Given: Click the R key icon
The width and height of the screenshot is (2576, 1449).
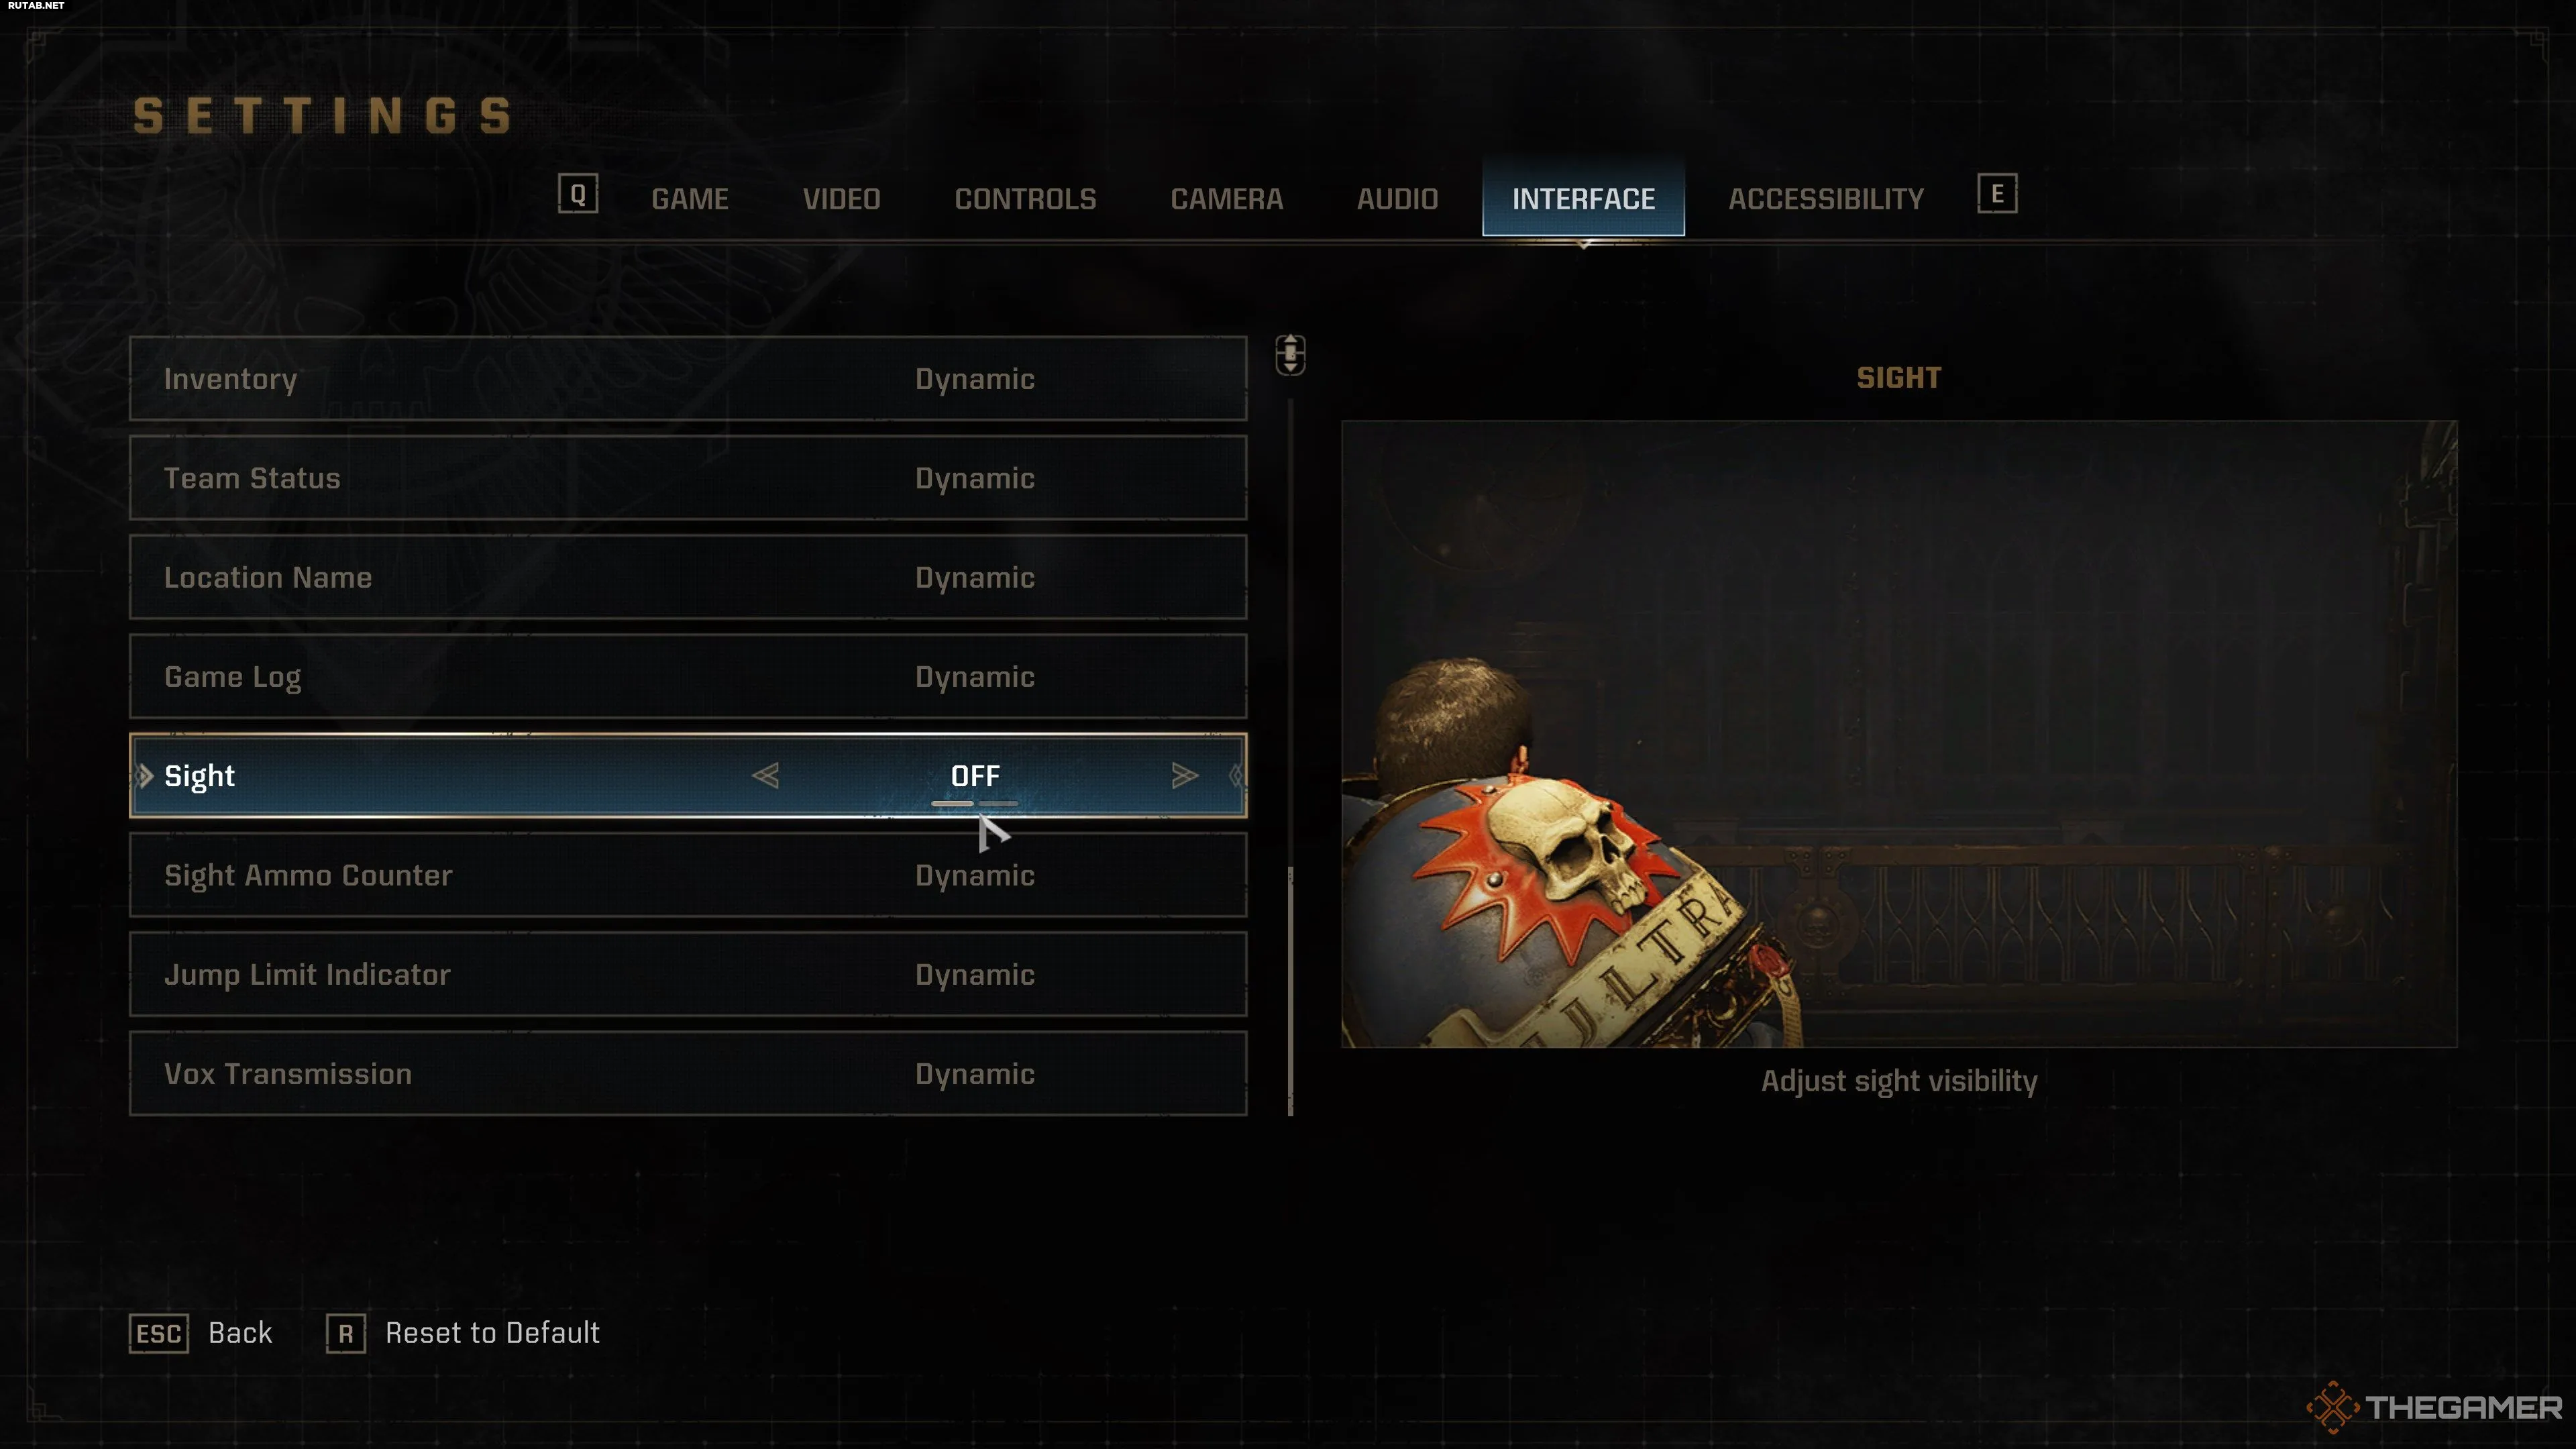Looking at the screenshot, I should [346, 1333].
